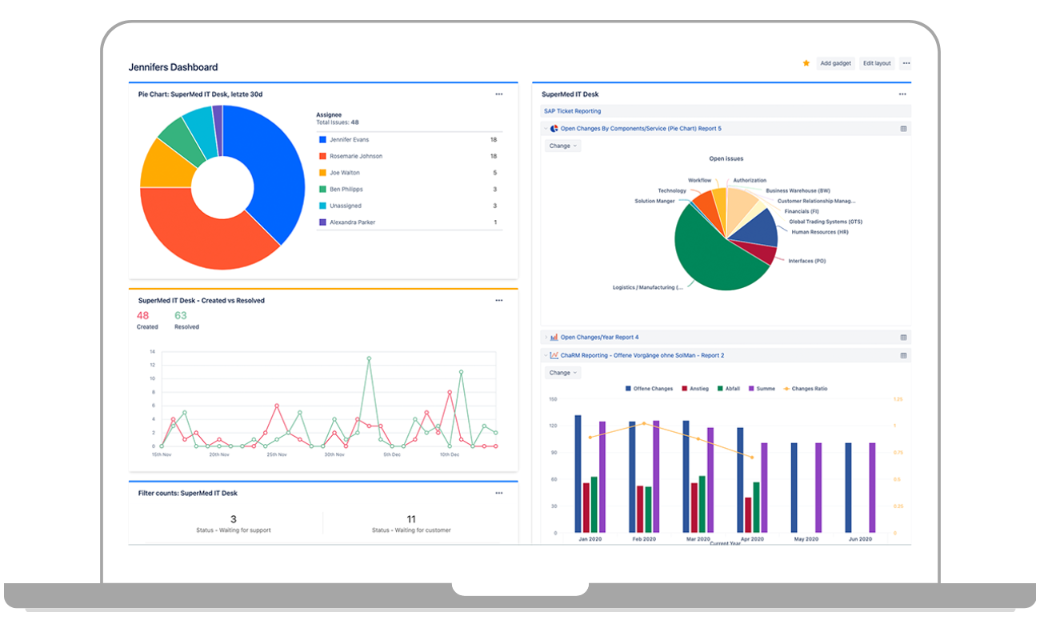Click Business Warehouse (BW) pie label
Screen dimensions: 1040x632
click(x=798, y=190)
